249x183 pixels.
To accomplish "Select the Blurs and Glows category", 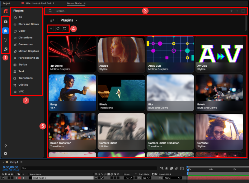I will [28, 24].
